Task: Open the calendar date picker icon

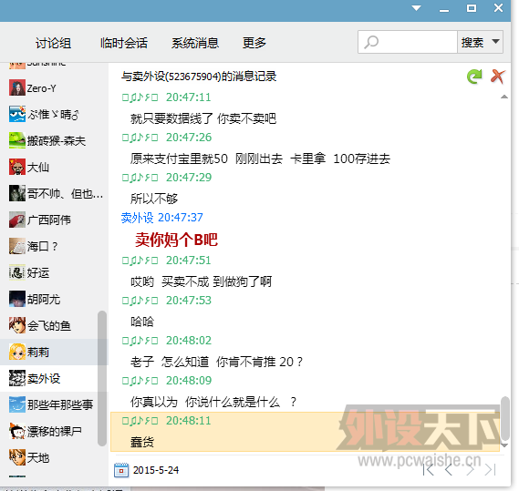Action: click(x=121, y=470)
